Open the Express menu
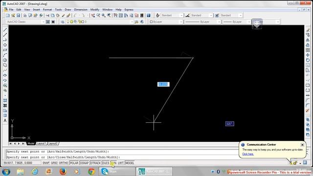This screenshot has width=313, height=176. click(x=129, y=10)
